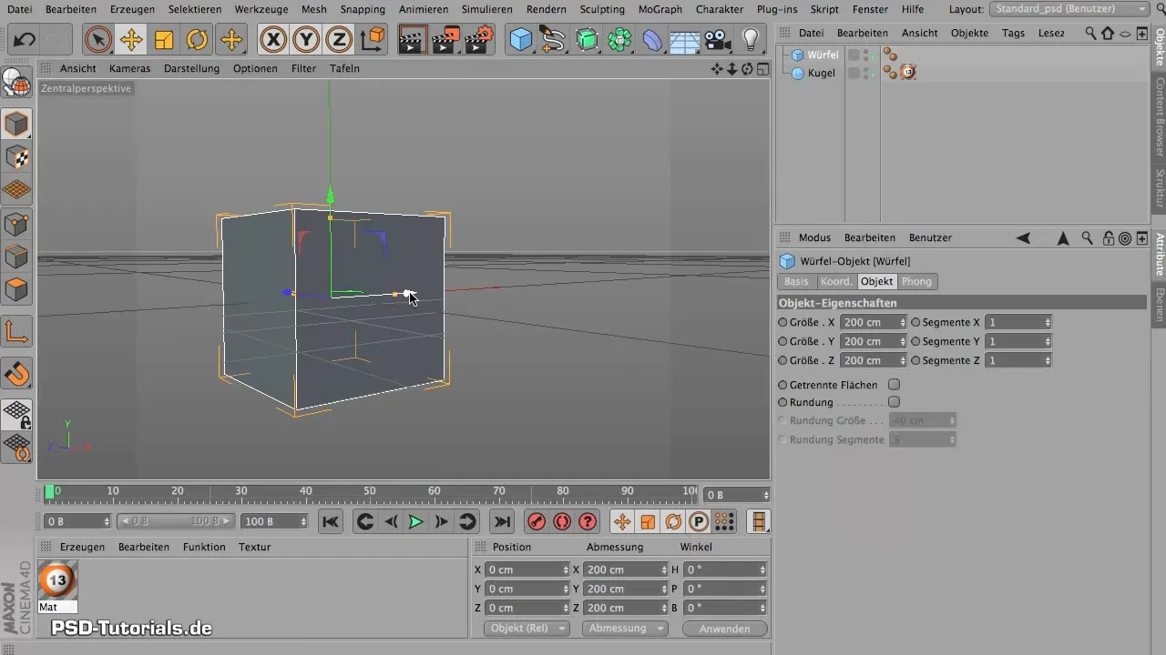
Task: Select the Move tool in toolbar
Action: pyautogui.click(x=131, y=40)
